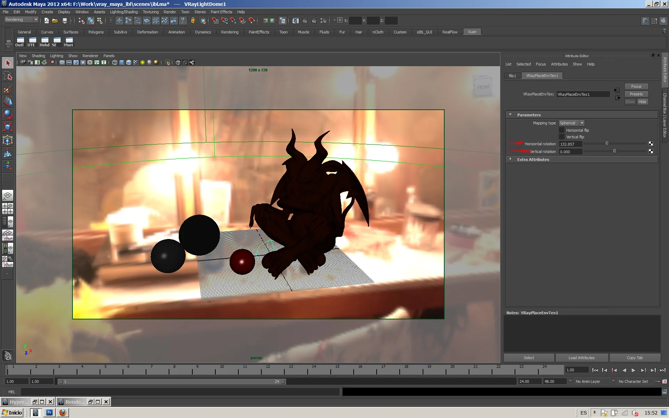Click the Mari shelf button

point(69,42)
